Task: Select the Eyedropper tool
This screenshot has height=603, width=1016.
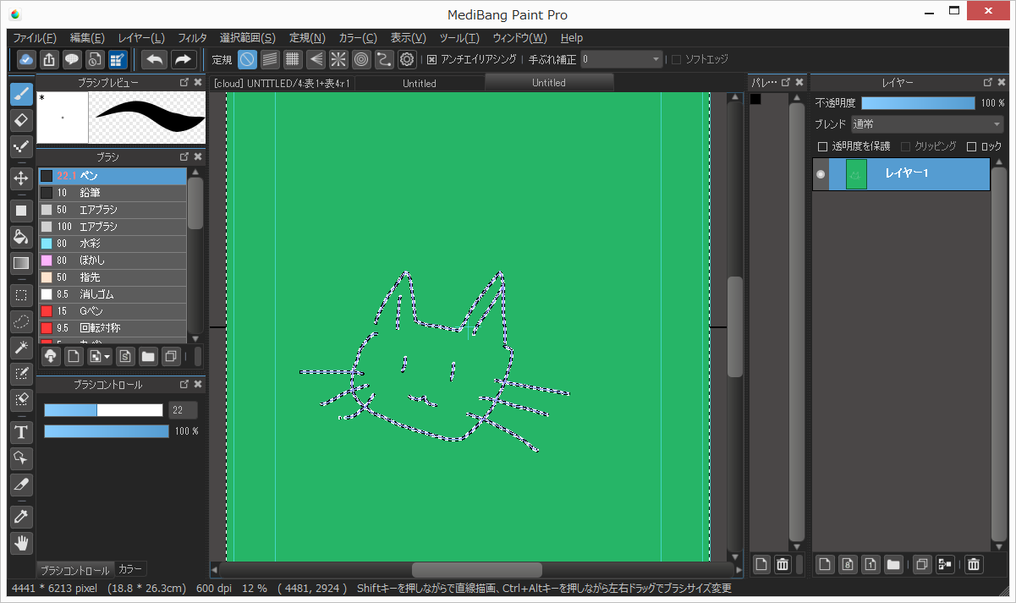Action: [22, 517]
